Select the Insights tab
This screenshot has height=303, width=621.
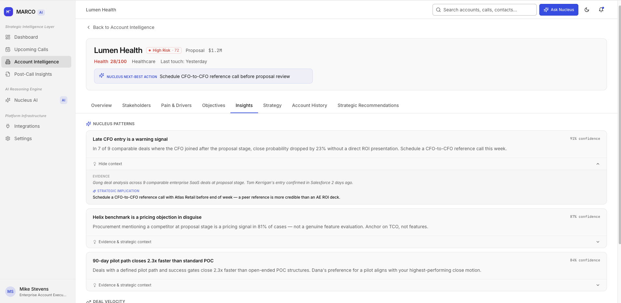coord(244,105)
